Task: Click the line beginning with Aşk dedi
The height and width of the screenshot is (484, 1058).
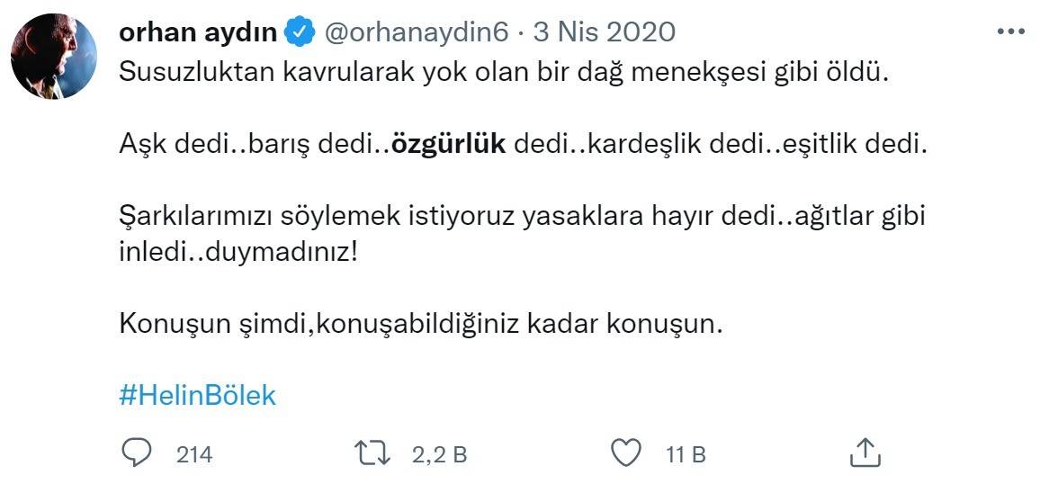Action: [x=522, y=144]
